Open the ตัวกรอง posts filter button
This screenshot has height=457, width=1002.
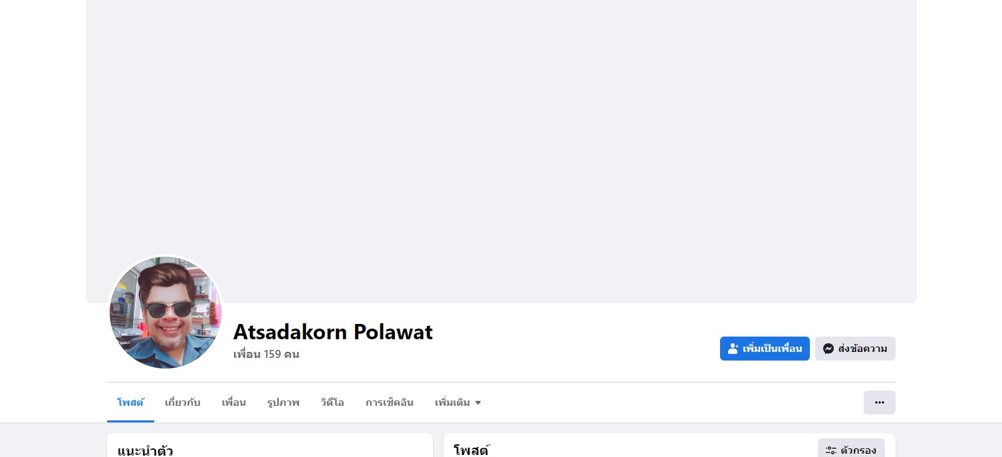851,448
